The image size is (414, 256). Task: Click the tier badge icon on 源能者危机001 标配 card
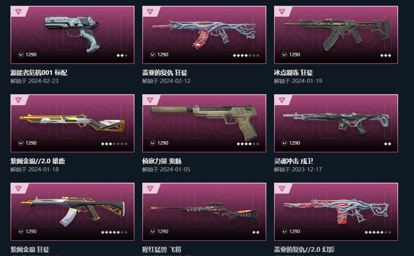[18, 12]
